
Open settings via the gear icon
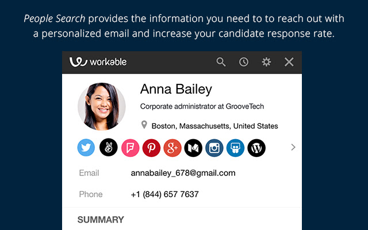[x=266, y=62]
